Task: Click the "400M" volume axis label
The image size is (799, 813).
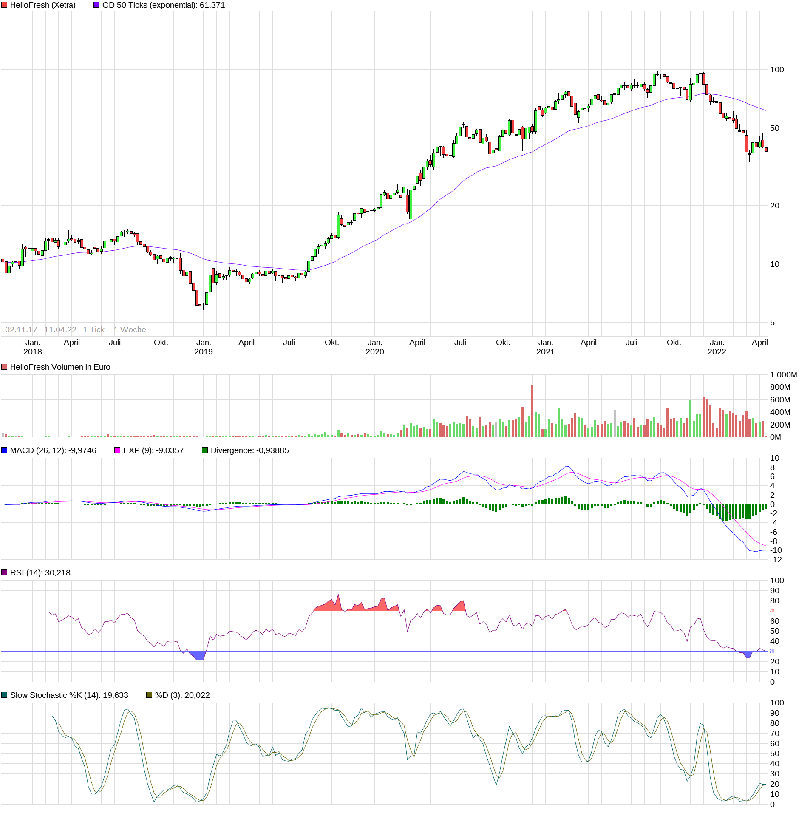Action: [x=780, y=412]
